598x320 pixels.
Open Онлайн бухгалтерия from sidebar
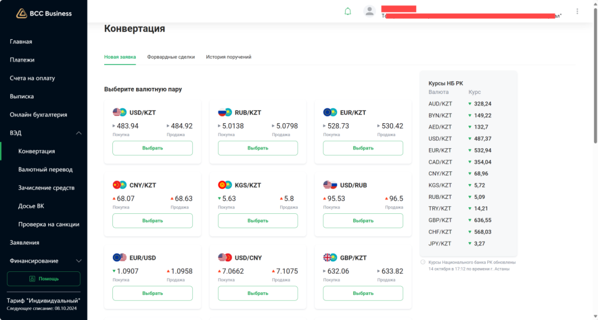tap(38, 115)
